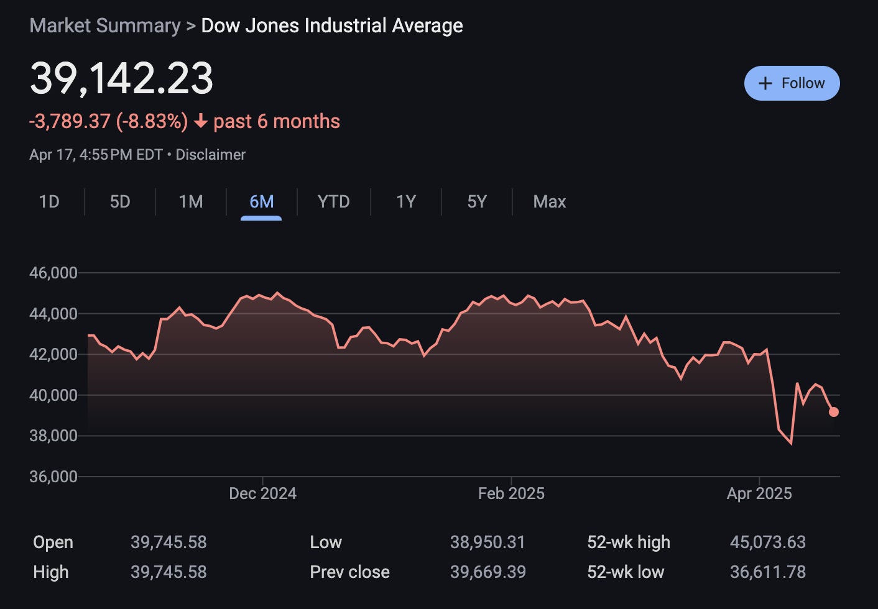Click the 44,000 y-axis label
The image size is (878, 609).
[53, 314]
